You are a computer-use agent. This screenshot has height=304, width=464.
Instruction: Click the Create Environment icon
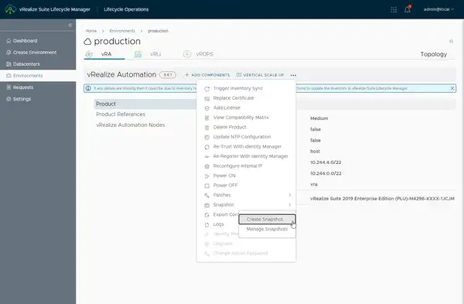click(x=9, y=53)
